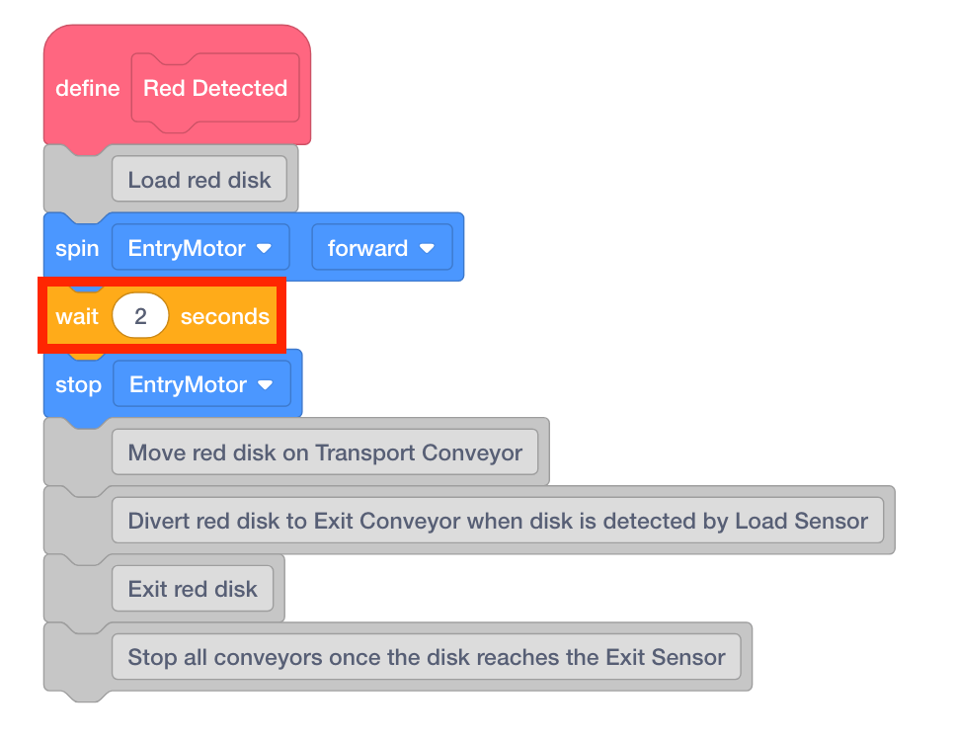This screenshot has height=741, width=956.
Task: Edit the Move red disk on Transport Conveyor comment
Action: 325,453
